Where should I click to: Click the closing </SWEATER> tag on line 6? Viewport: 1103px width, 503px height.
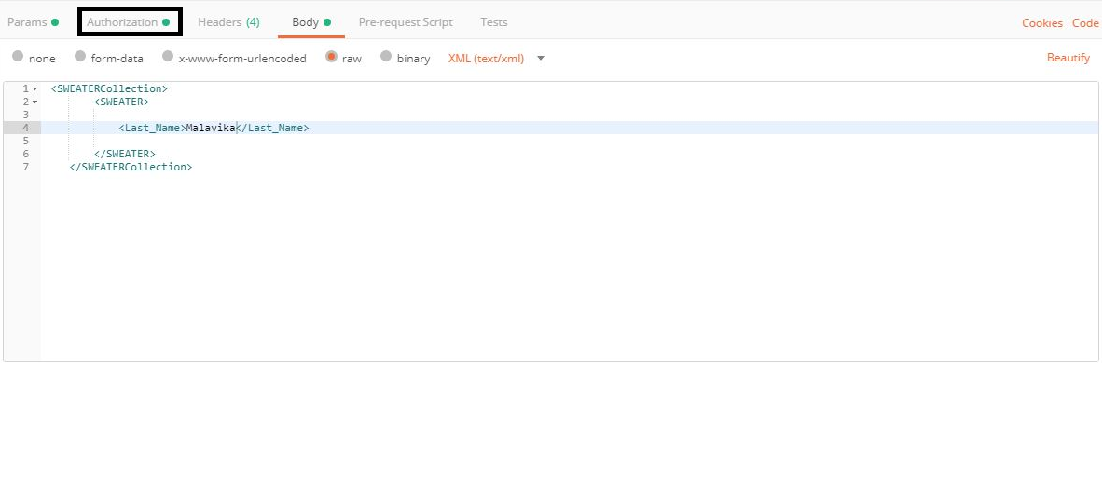click(124, 154)
